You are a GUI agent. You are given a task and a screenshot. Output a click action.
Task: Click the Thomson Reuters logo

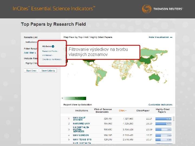click(162, 9)
